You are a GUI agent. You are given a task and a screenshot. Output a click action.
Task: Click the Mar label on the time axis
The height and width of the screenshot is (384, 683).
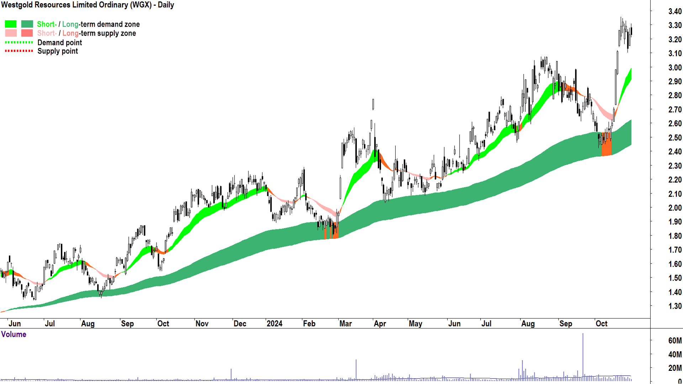click(345, 324)
